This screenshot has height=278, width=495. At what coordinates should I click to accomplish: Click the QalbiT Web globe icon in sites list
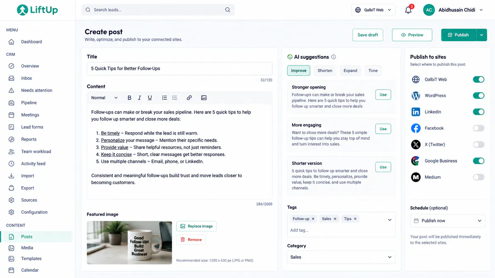[416, 79]
